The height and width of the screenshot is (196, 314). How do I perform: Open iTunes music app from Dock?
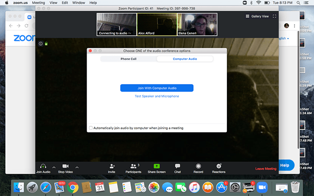194,187
